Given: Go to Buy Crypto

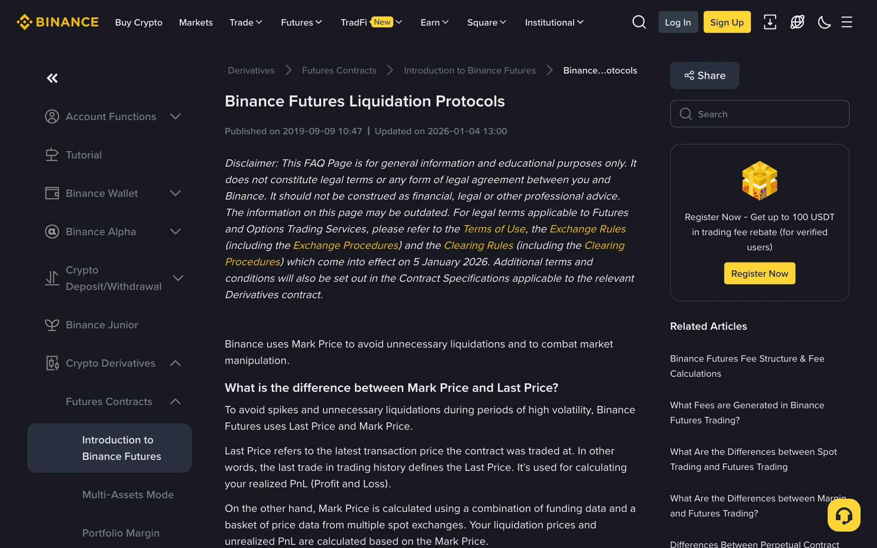Looking at the screenshot, I should [139, 22].
